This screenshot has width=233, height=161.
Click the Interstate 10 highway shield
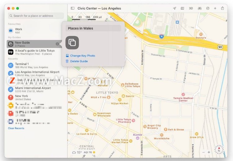click(161, 36)
